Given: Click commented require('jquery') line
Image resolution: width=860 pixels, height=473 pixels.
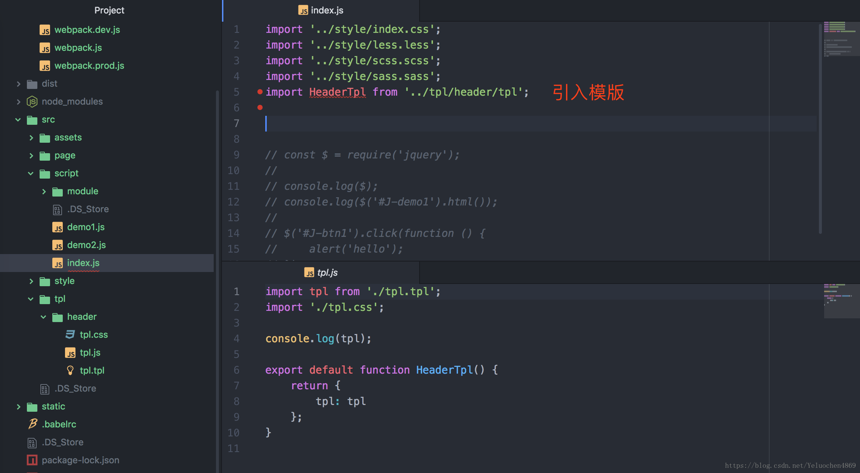Looking at the screenshot, I should [362, 155].
